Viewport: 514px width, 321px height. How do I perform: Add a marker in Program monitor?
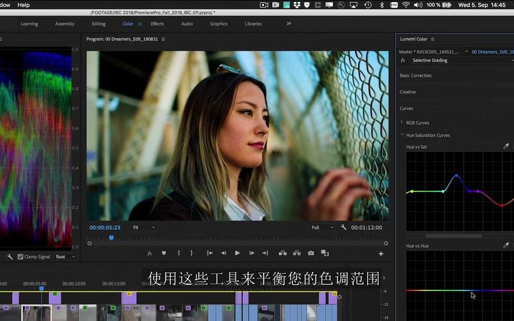pyautogui.click(x=164, y=253)
